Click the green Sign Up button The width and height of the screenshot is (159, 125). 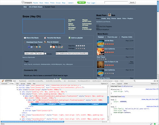click(x=81, y=2)
